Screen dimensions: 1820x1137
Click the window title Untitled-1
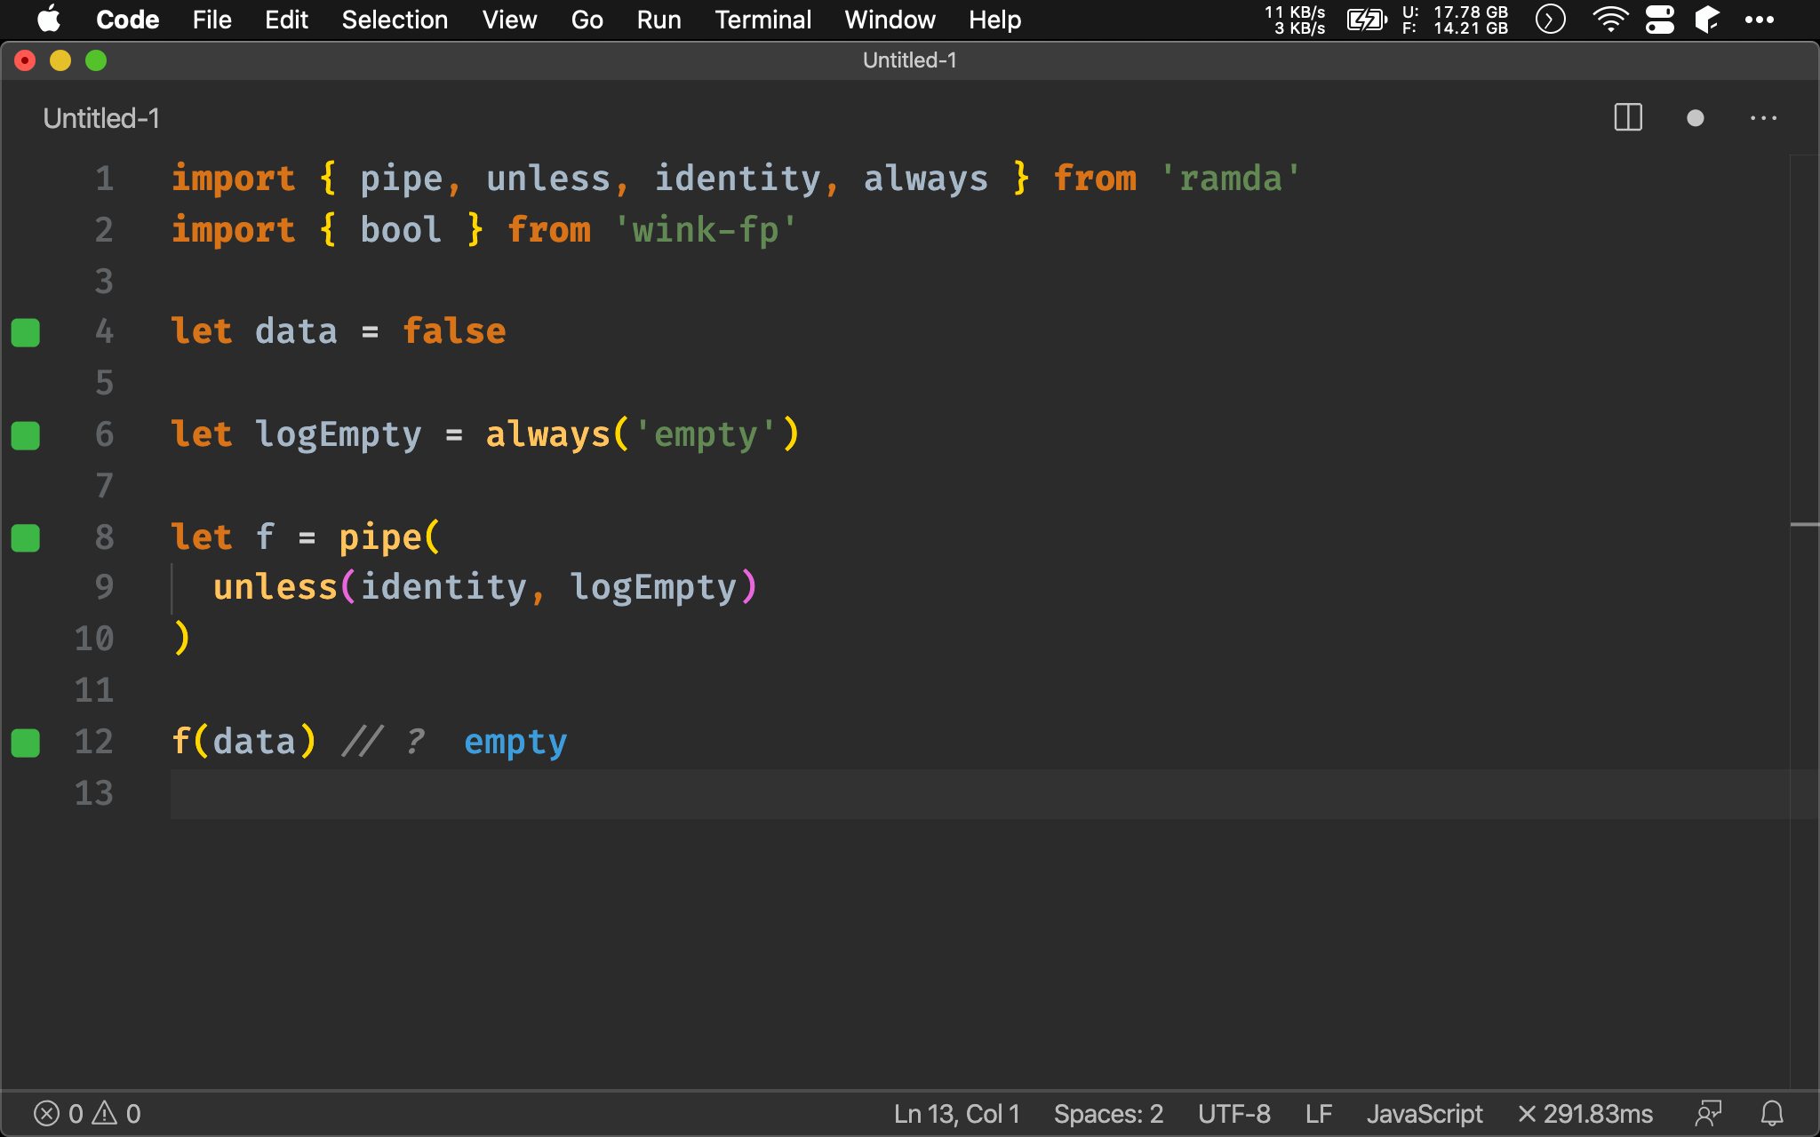pos(910,60)
